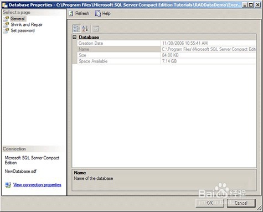Click the Help book icon
Image resolution: width=263 pixels, height=212 pixels.
(97, 13)
